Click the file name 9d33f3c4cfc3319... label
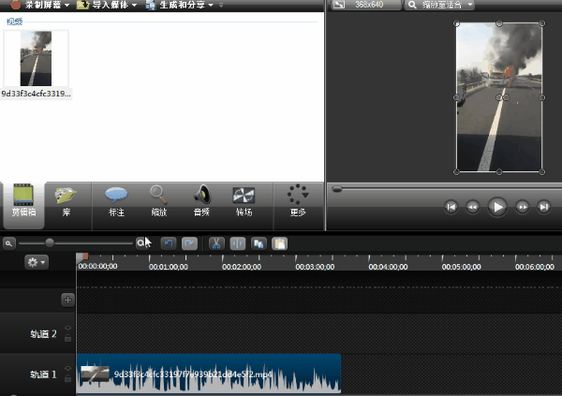Viewport: 562px width, 396px height. coord(36,94)
